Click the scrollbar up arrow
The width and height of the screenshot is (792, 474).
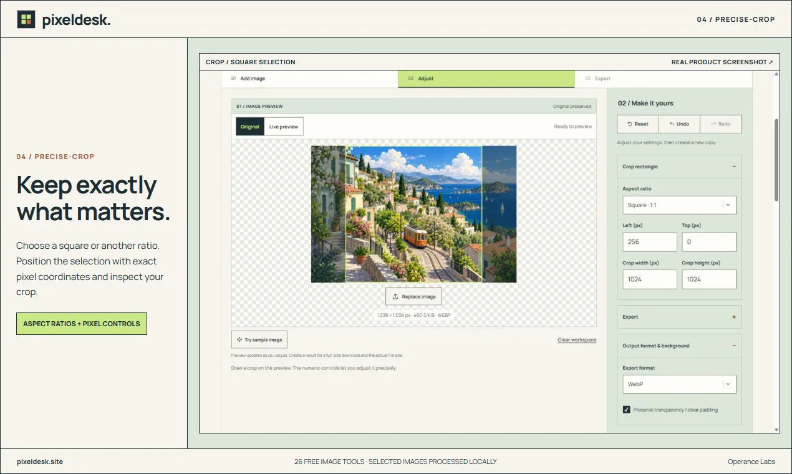point(776,74)
